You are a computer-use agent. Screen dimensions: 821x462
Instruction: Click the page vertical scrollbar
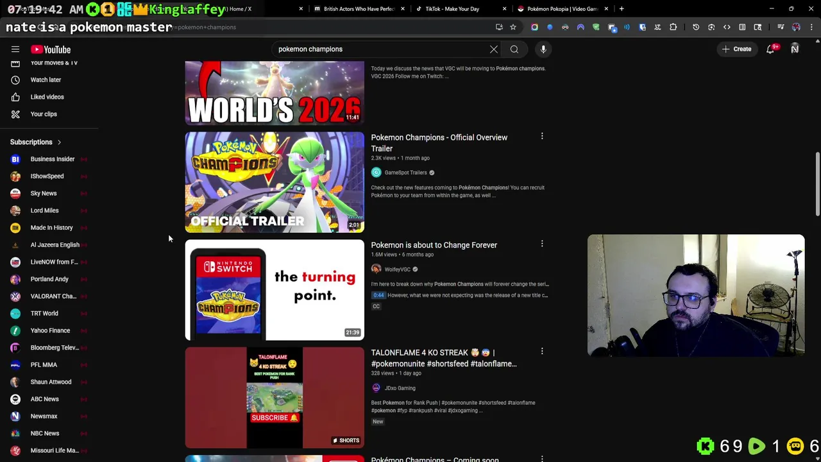click(x=817, y=185)
